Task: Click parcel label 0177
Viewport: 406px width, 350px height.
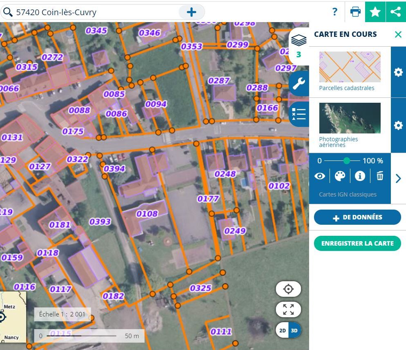Action: (208, 199)
